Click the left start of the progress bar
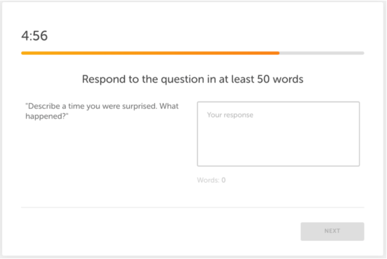Viewport: 387px width, 259px height. (x=23, y=53)
